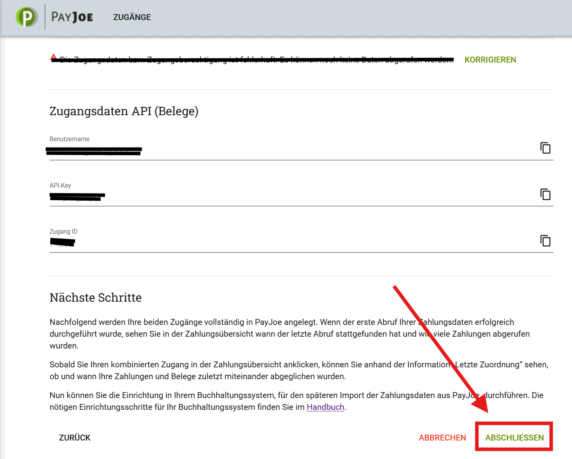Viewport: 572px width, 459px height.
Task: Finish setup by clicking ABSCHLIESSEN
Action: pyautogui.click(x=514, y=438)
